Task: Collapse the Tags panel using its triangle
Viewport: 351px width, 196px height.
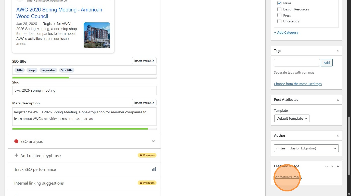Action: pos(338,51)
